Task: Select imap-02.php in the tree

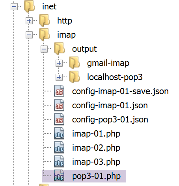Action: click(x=96, y=148)
